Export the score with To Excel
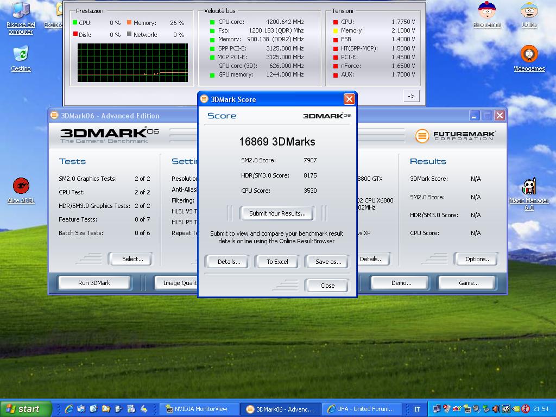 coord(277,262)
